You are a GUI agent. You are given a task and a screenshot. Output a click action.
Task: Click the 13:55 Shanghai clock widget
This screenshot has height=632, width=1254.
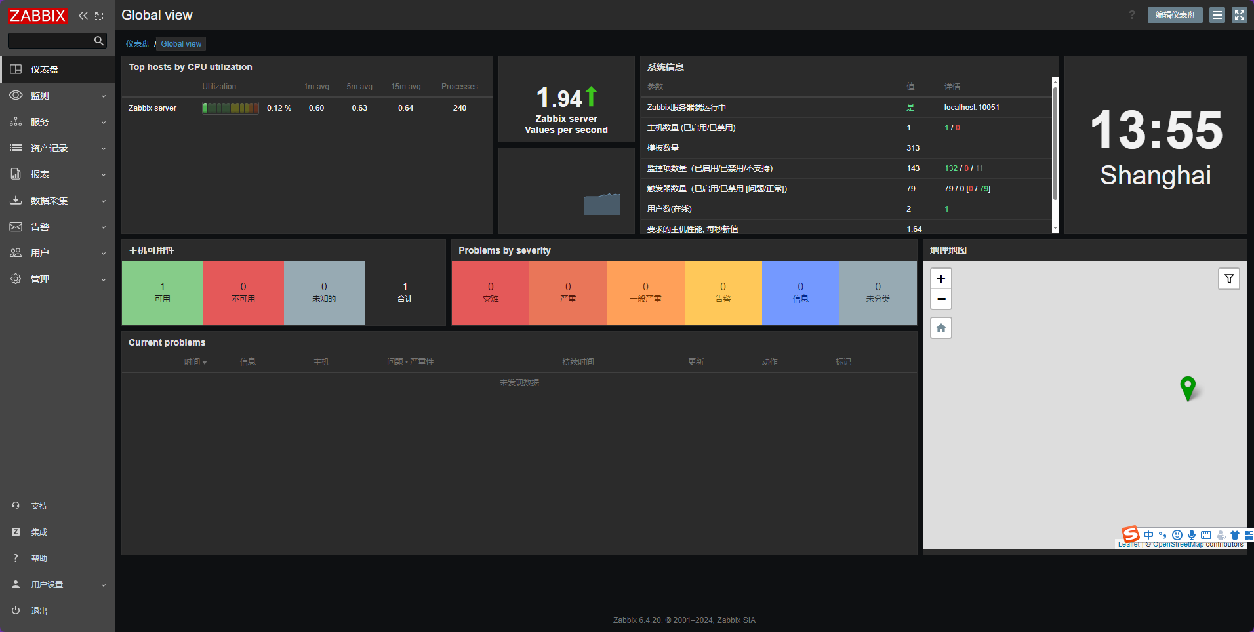click(x=1156, y=145)
